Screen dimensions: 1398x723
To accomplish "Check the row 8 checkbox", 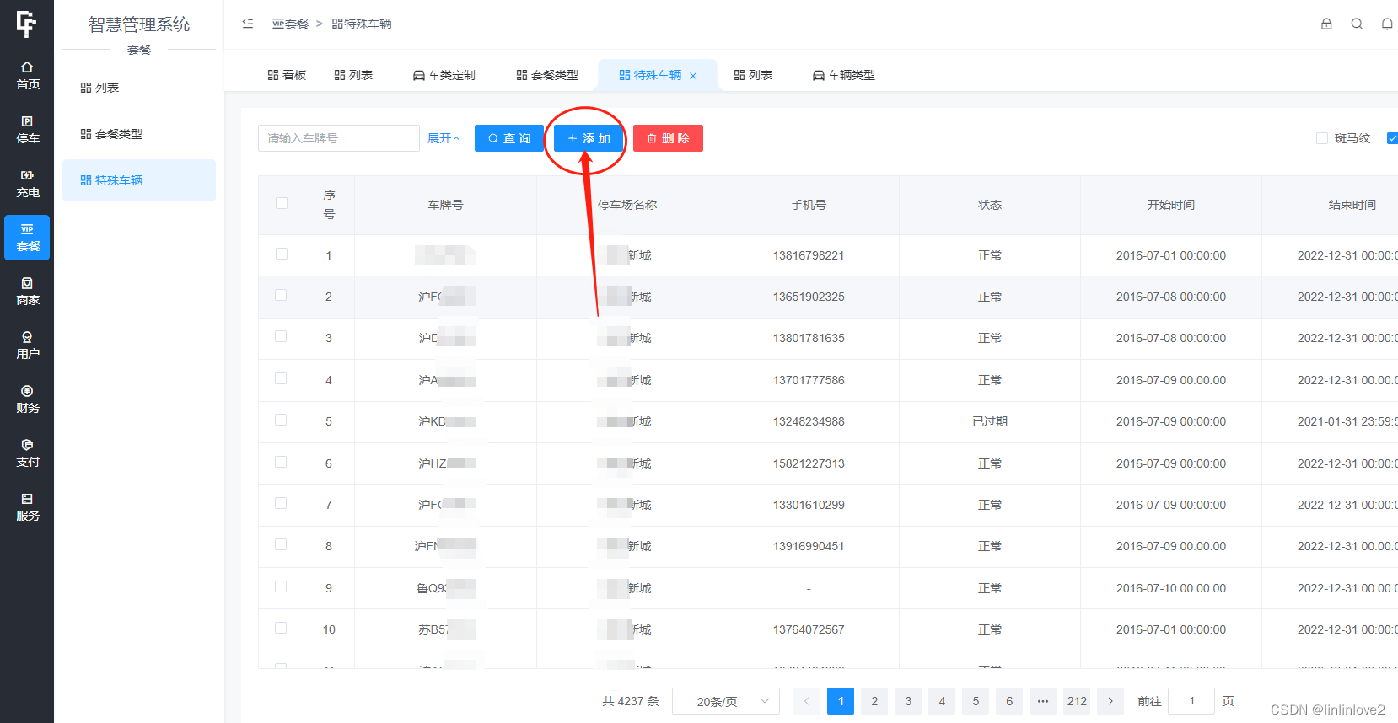I will 282,544.
